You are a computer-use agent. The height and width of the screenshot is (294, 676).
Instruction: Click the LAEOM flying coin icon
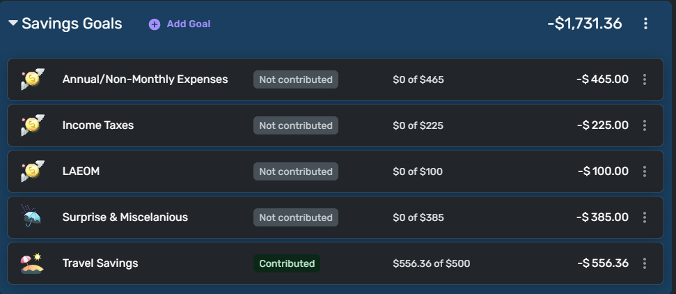[x=32, y=171]
